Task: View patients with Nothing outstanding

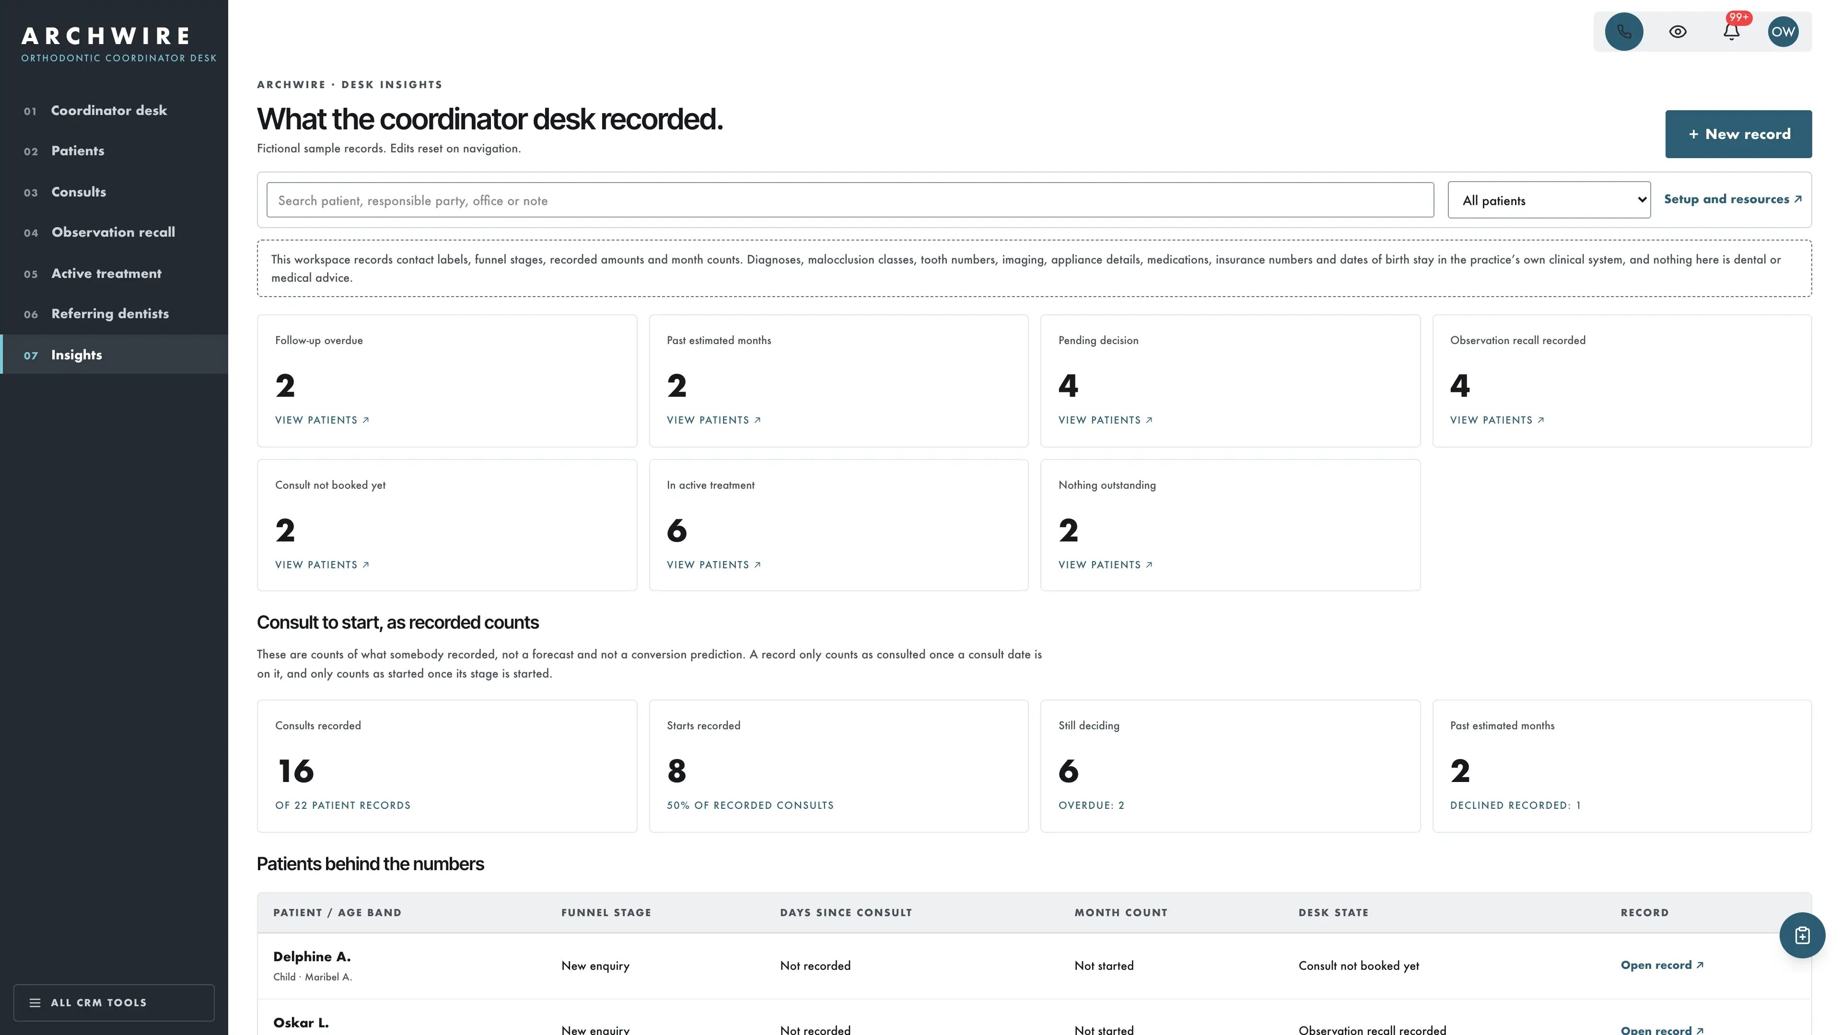Action: click(x=1106, y=564)
